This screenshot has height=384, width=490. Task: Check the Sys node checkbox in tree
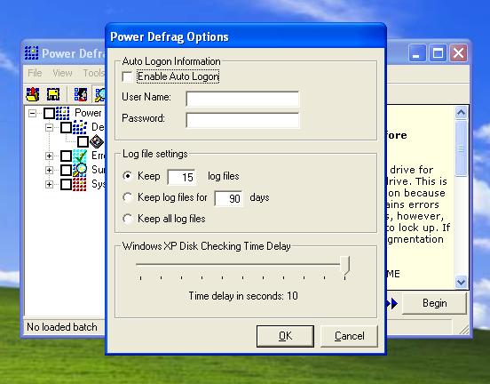[66, 184]
